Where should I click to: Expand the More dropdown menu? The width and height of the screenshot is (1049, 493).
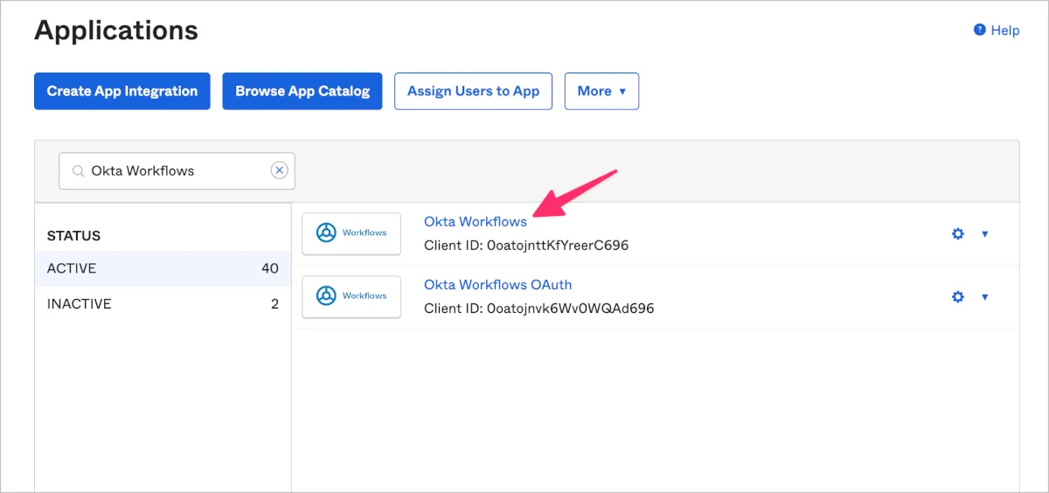click(601, 91)
